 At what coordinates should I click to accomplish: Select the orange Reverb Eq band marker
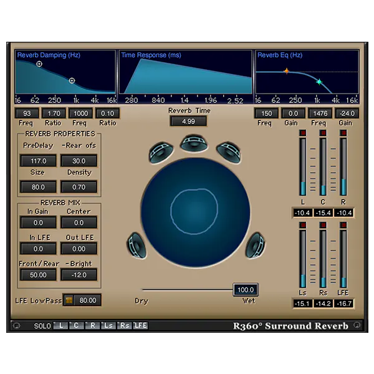coord(287,71)
